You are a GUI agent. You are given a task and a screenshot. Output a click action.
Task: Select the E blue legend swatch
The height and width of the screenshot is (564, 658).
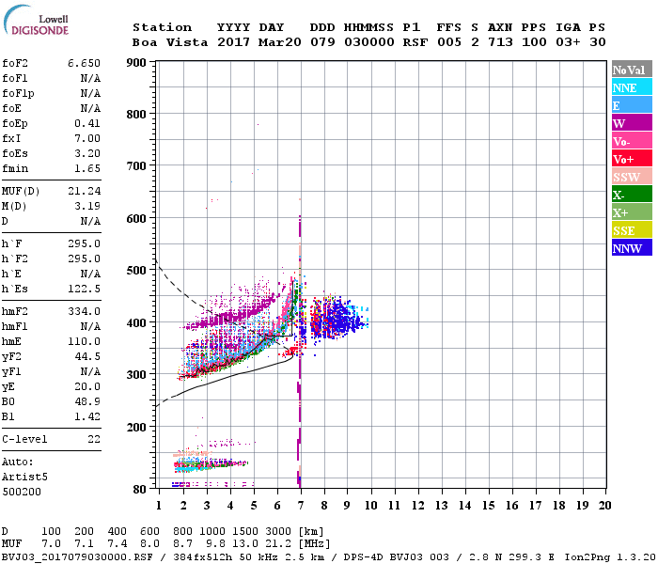632,105
